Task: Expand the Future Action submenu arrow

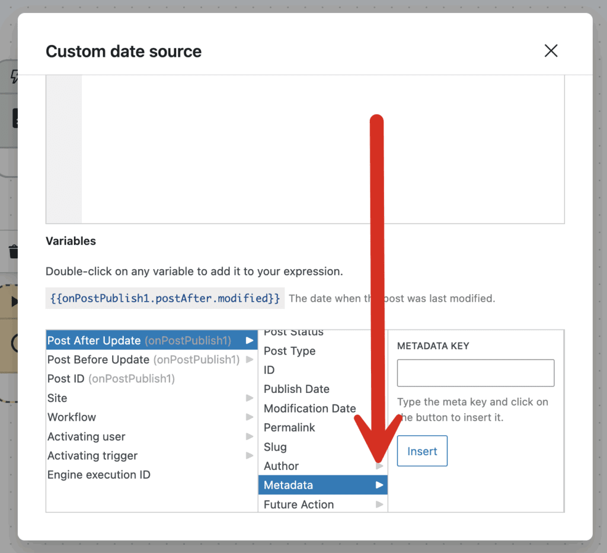Action: 379,504
